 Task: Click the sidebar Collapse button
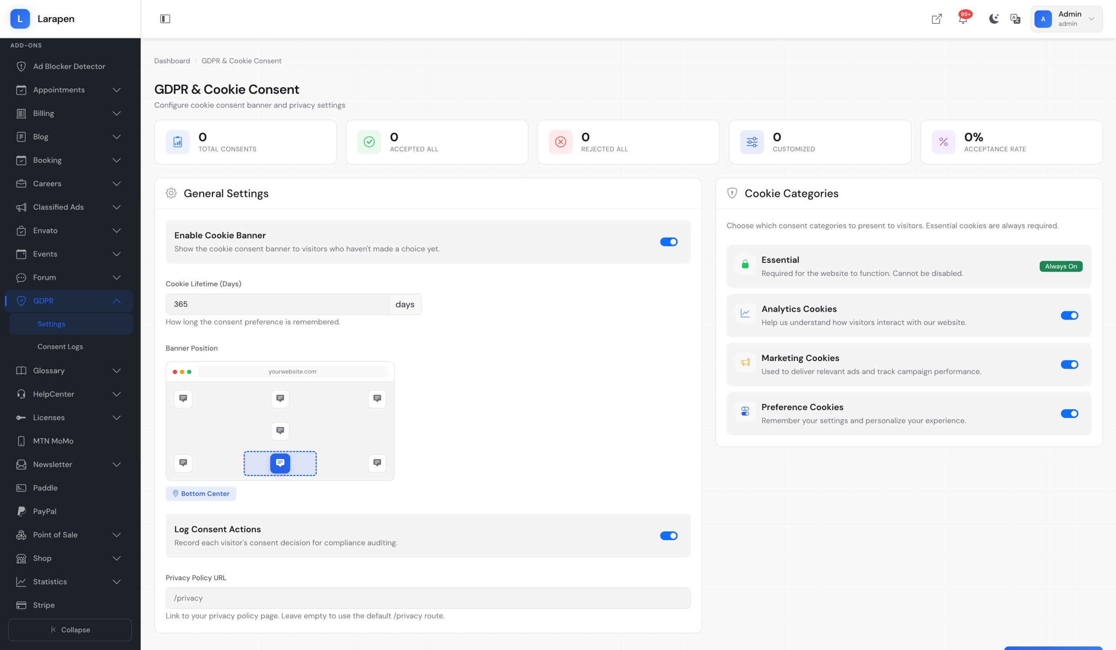70,630
